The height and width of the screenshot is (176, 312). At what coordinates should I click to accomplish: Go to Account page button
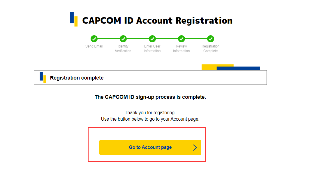click(150, 147)
